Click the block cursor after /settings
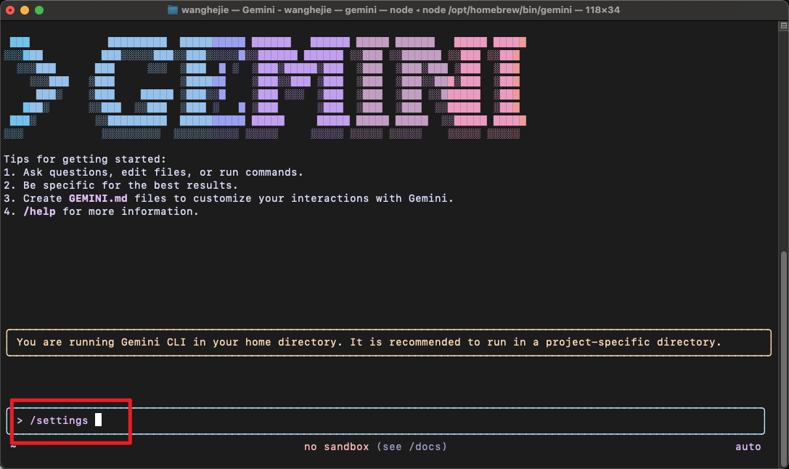The image size is (789, 469). click(x=98, y=420)
